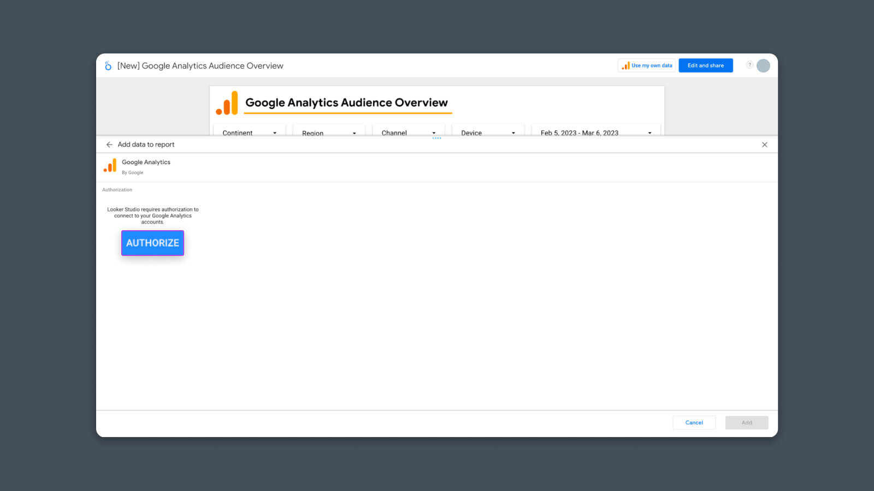Click the panel resize handle dots
Screen dimensions: 874x491
click(436, 138)
